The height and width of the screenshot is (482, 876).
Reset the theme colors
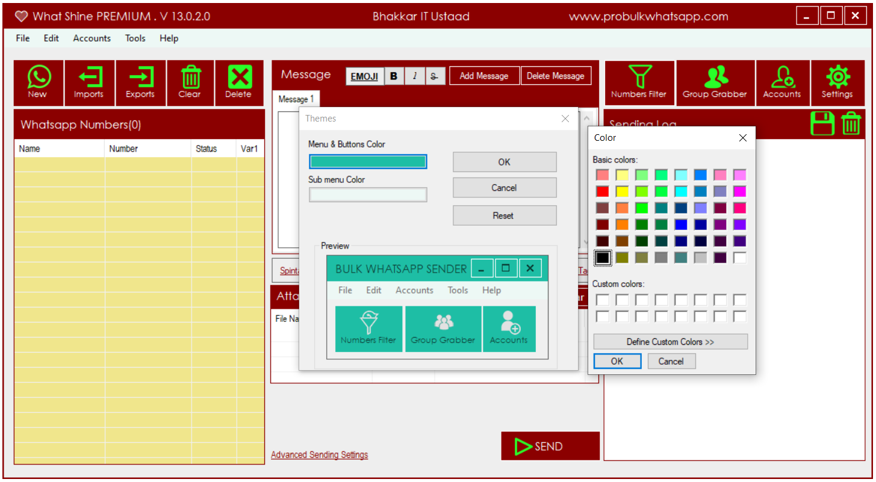505,215
